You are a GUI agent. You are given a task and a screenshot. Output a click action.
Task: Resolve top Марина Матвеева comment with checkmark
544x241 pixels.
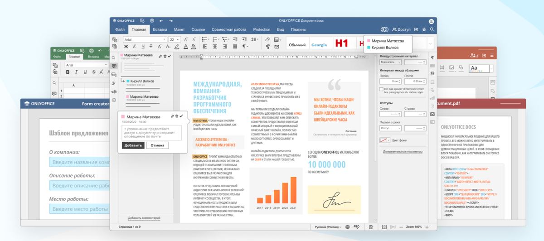170,56
